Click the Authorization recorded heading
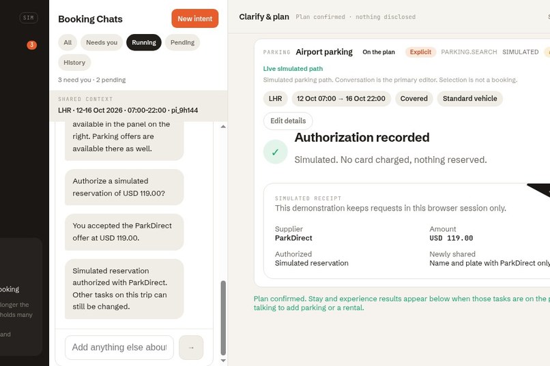550x366 pixels. pos(362,137)
